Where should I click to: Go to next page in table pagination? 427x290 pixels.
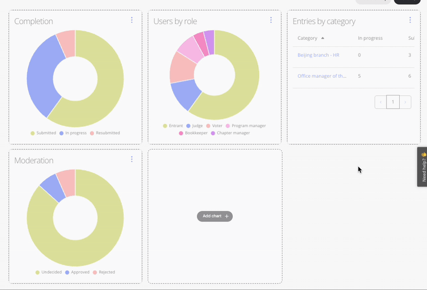coord(406,102)
